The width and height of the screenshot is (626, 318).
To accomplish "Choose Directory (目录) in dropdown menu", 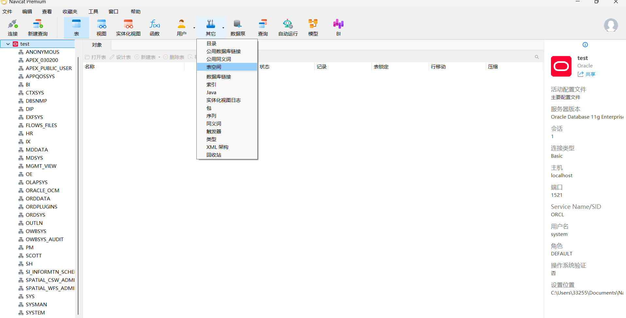I will (227, 43).
